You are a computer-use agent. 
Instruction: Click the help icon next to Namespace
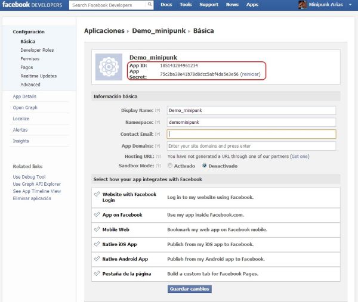pos(158,122)
